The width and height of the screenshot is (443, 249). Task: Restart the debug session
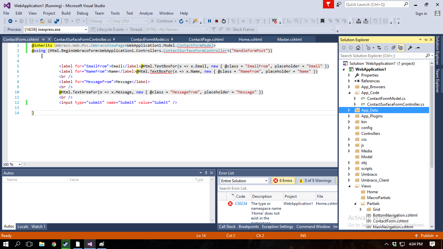(x=224, y=21)
